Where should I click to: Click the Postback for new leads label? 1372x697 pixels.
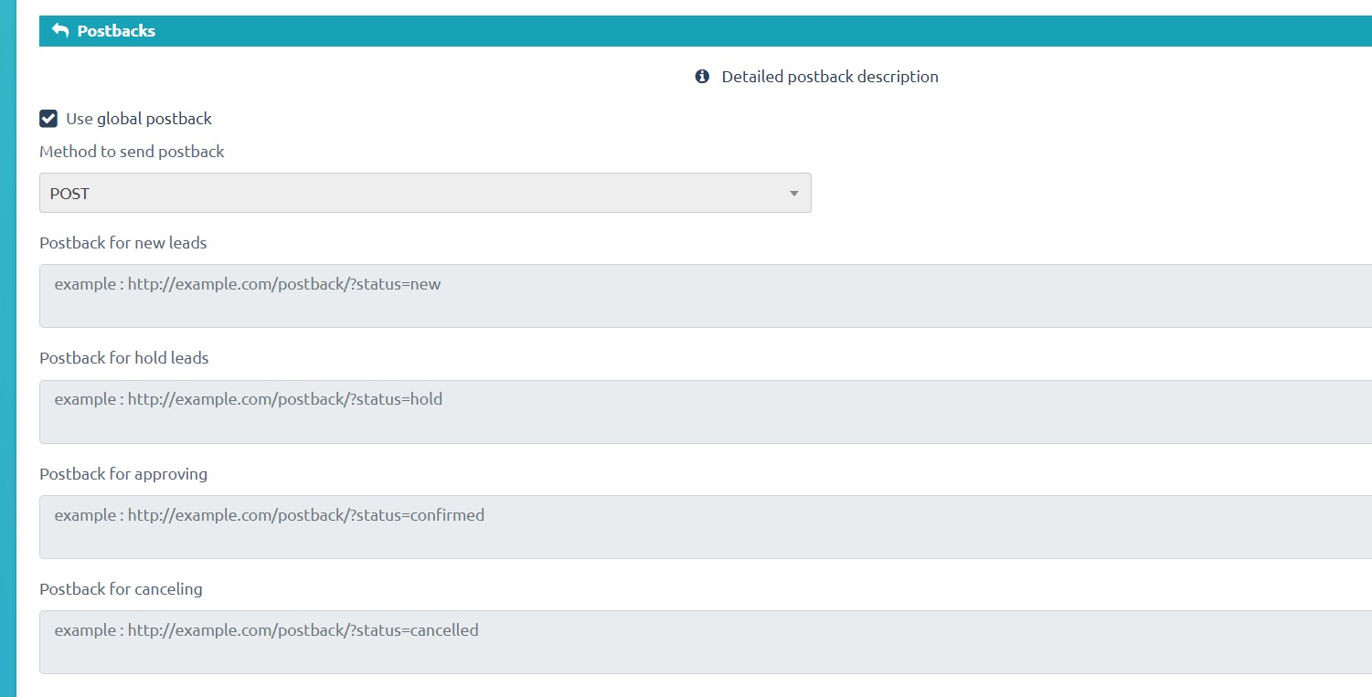tap(122, 242)
